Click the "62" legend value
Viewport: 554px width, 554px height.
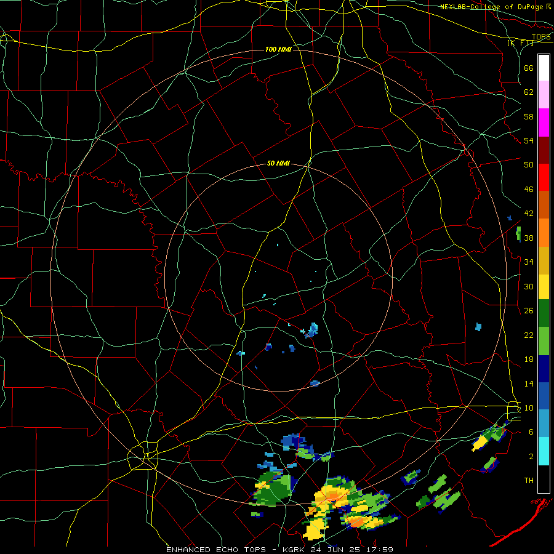[x=529, y=92]
